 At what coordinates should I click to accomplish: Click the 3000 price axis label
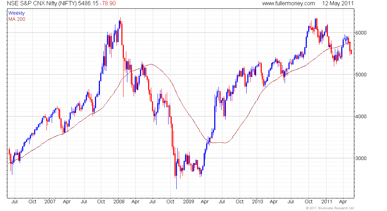361,159
